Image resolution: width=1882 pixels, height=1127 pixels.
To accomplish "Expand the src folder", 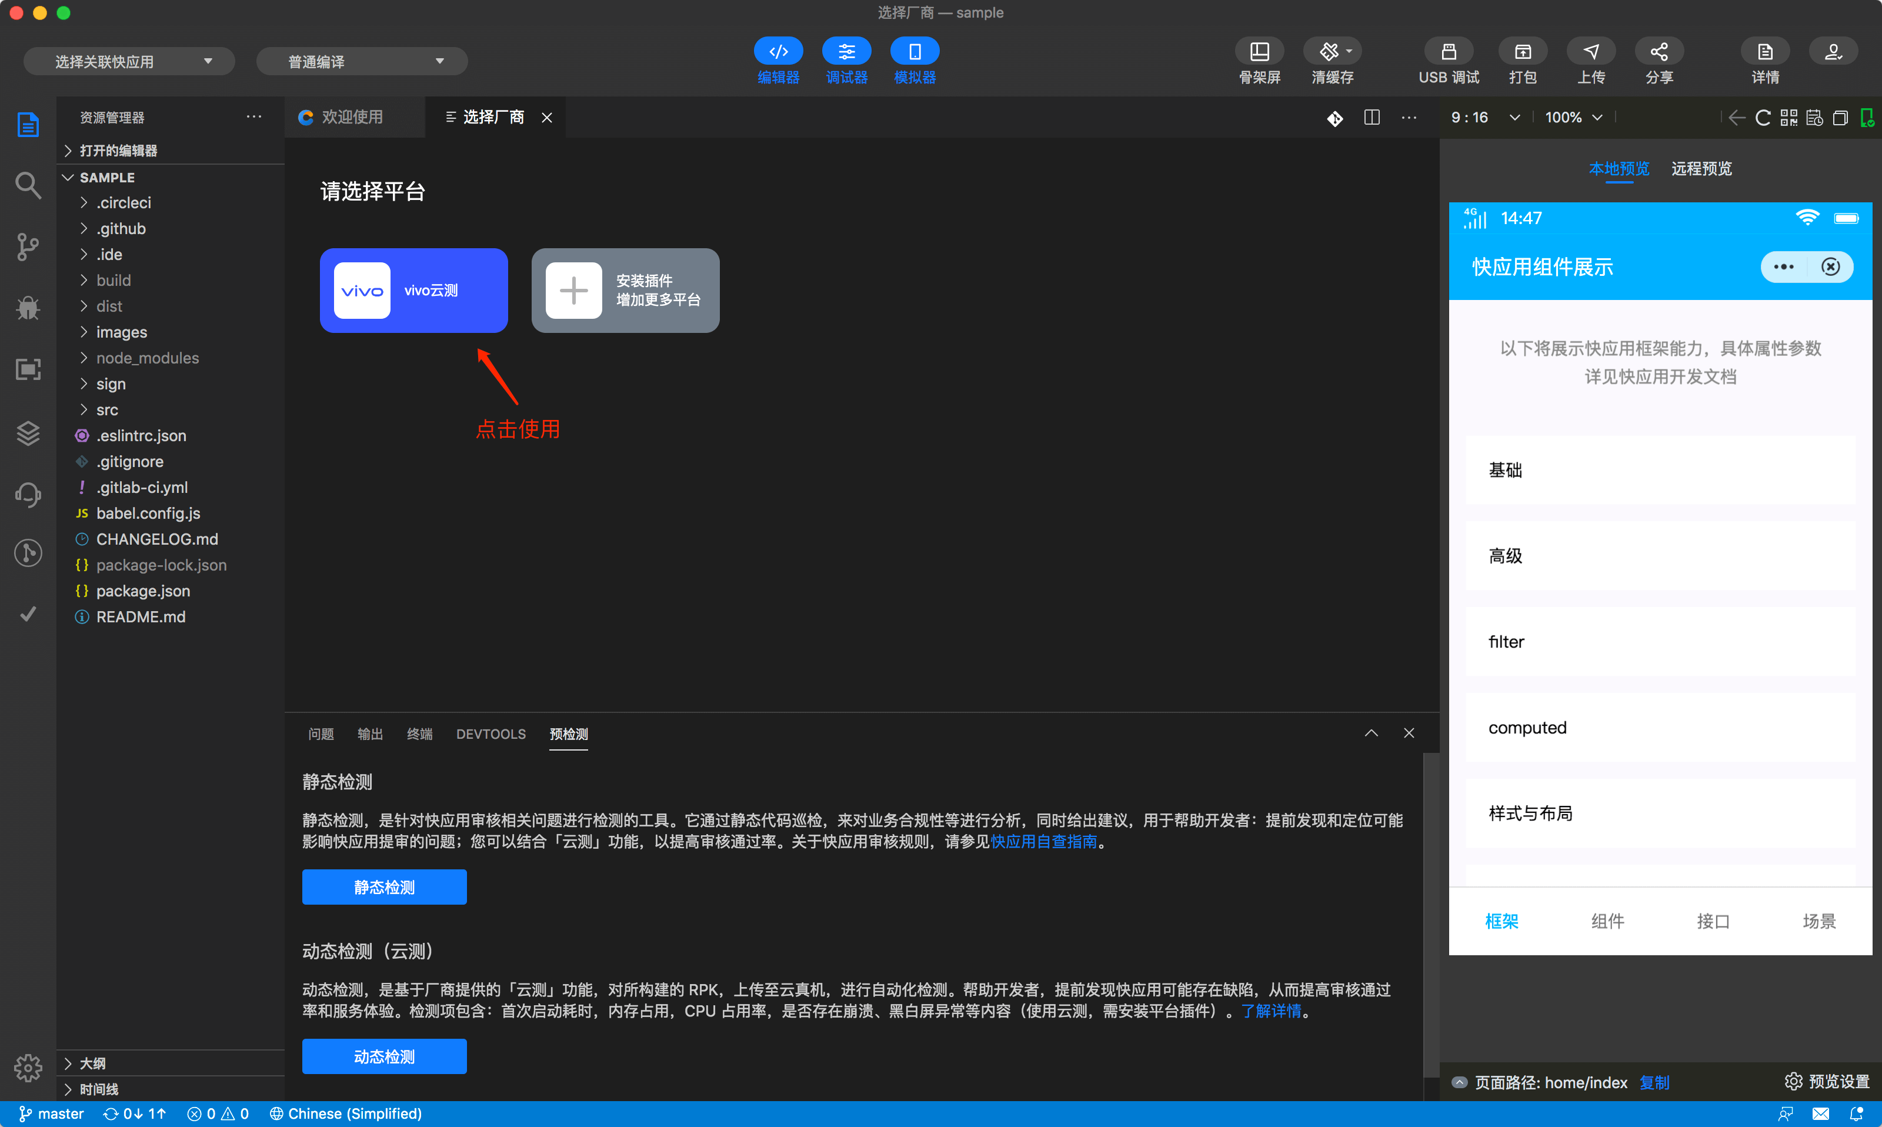I will [x=107, y=410].
